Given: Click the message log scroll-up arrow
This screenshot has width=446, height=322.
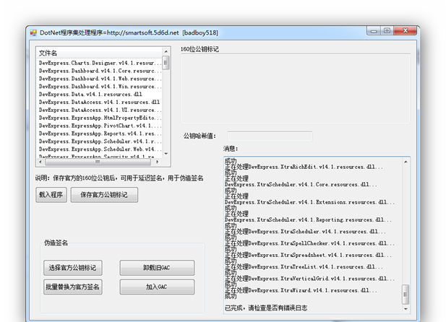Looking at the screenshot, I should click(406, 162).
